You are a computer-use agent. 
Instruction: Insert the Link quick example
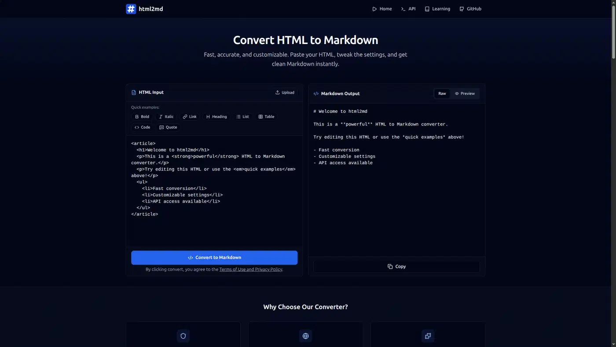190,117
